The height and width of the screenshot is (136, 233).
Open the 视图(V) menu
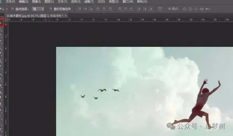(114, 2)
